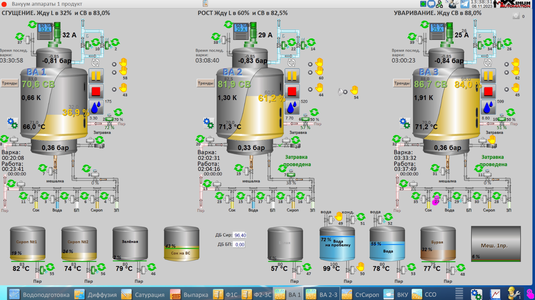Switch to the СтСироп screen tab

click(361, 294)
